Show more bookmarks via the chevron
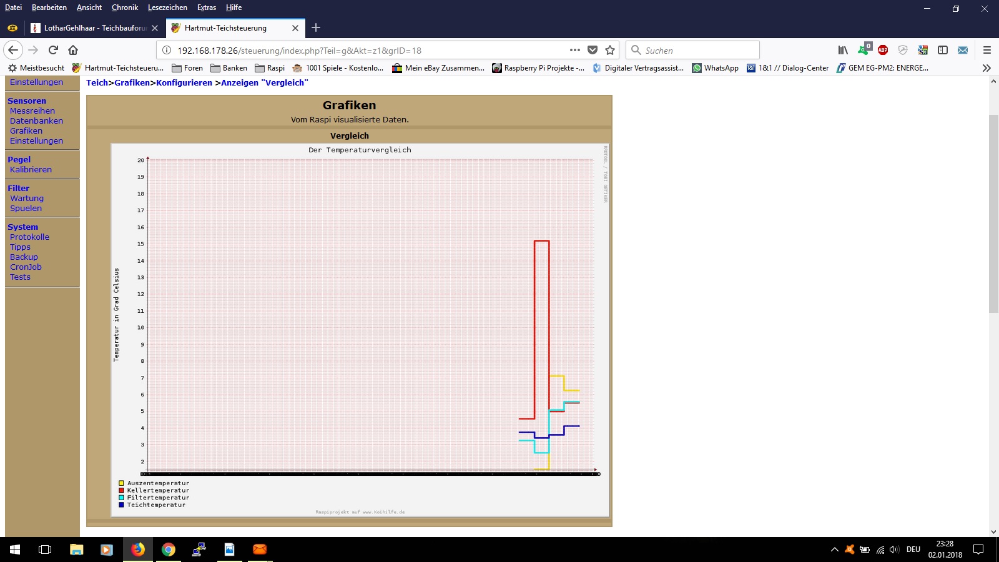The width and height of the screenshot is (999, 562). click(987, 68)
